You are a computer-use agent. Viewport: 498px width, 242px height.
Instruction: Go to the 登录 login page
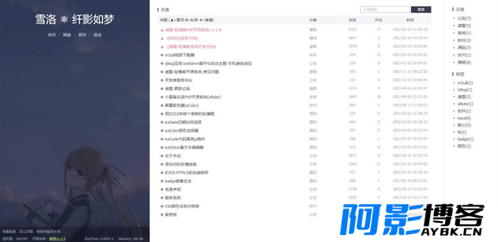[x=98, y=35]
